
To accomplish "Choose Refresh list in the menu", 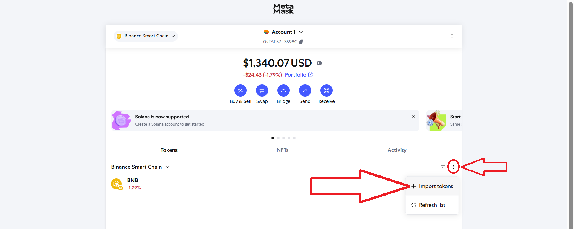I will (x=432, y=205).
